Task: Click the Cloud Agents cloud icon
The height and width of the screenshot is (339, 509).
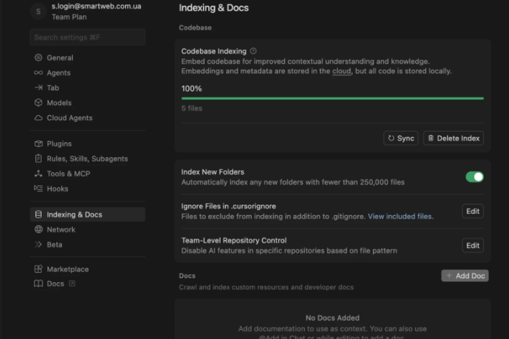Action: [x=38, y=118]
